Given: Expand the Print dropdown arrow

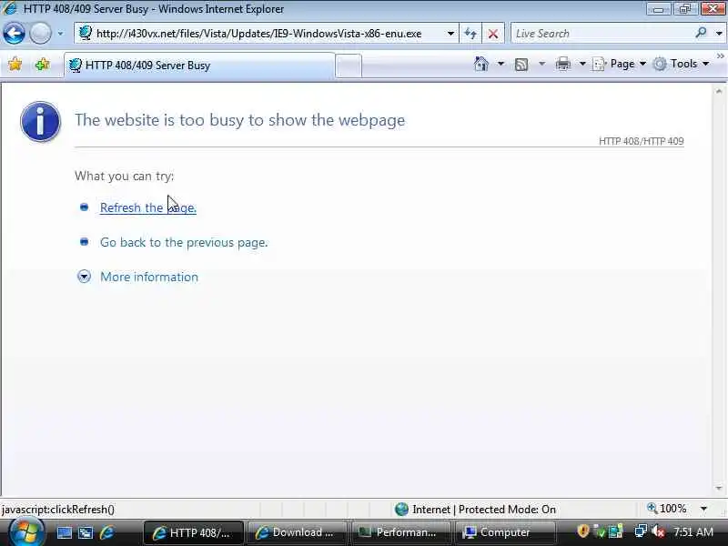Looking at the screenshot, I should (582, 64).
